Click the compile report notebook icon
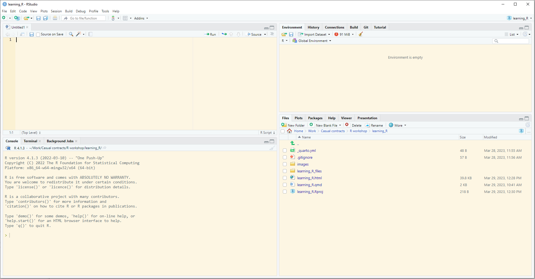 click(91, 34)
